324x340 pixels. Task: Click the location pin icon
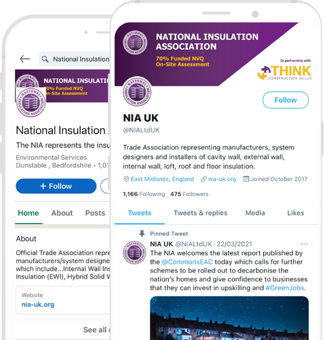point(126,179)
